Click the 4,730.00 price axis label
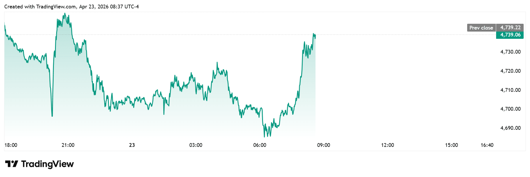The image size is (530, 177). [510, 52]
